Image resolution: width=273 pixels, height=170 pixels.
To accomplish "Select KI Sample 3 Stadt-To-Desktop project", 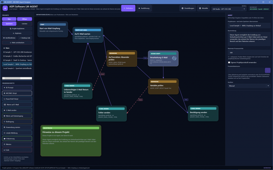I will [17, 60].
